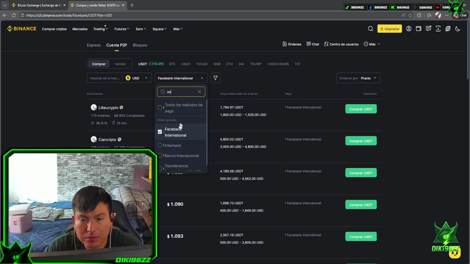
Task: Expand P2P Más options menu
Action: (372, 44)
